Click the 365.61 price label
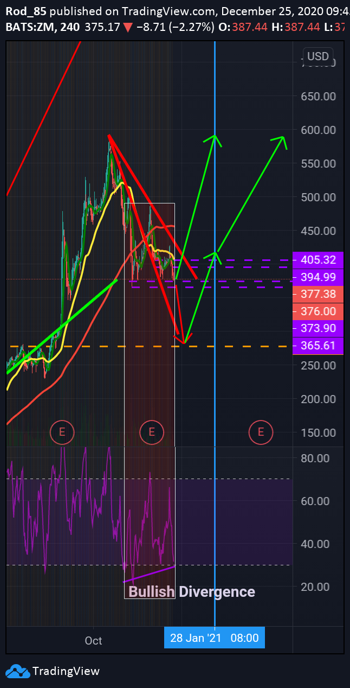This screenshot has width=350, height=688. click(318, 346)
